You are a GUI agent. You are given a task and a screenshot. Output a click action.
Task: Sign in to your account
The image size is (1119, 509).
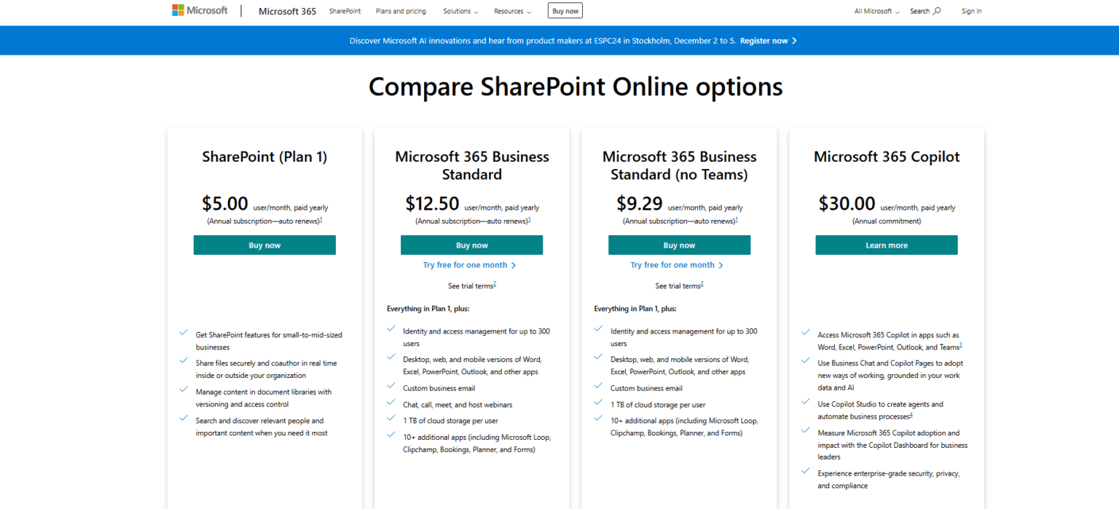click(x=971, y=11)
